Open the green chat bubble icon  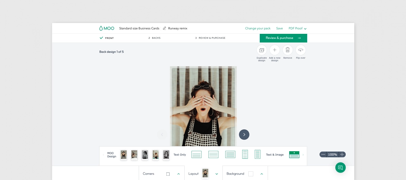coord(340,167)
